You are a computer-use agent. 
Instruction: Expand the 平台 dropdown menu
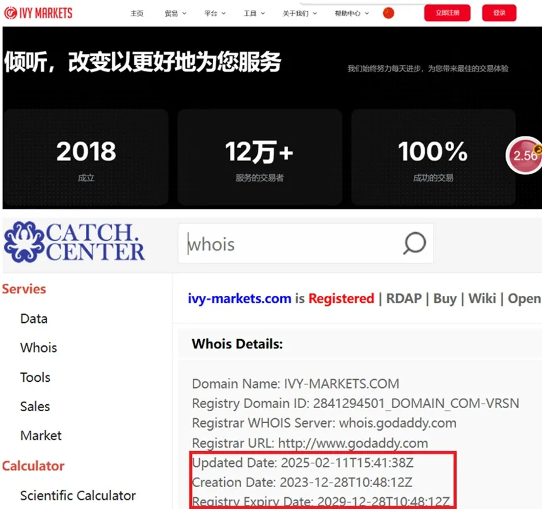tap(215, 14)
